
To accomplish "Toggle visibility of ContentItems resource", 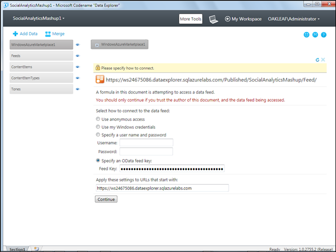I will point(78,67).
